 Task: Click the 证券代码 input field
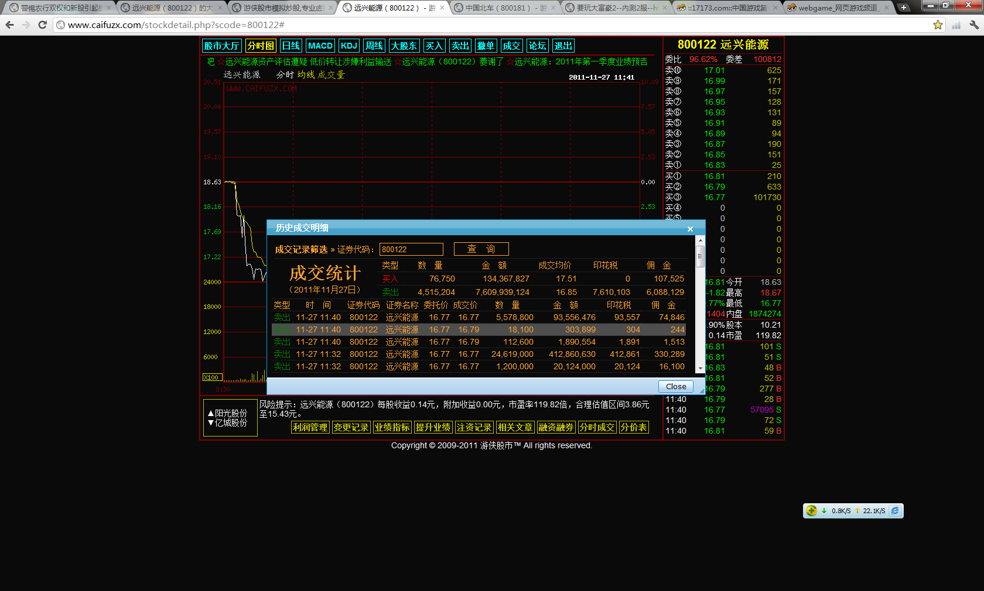(x=411, y=249)
